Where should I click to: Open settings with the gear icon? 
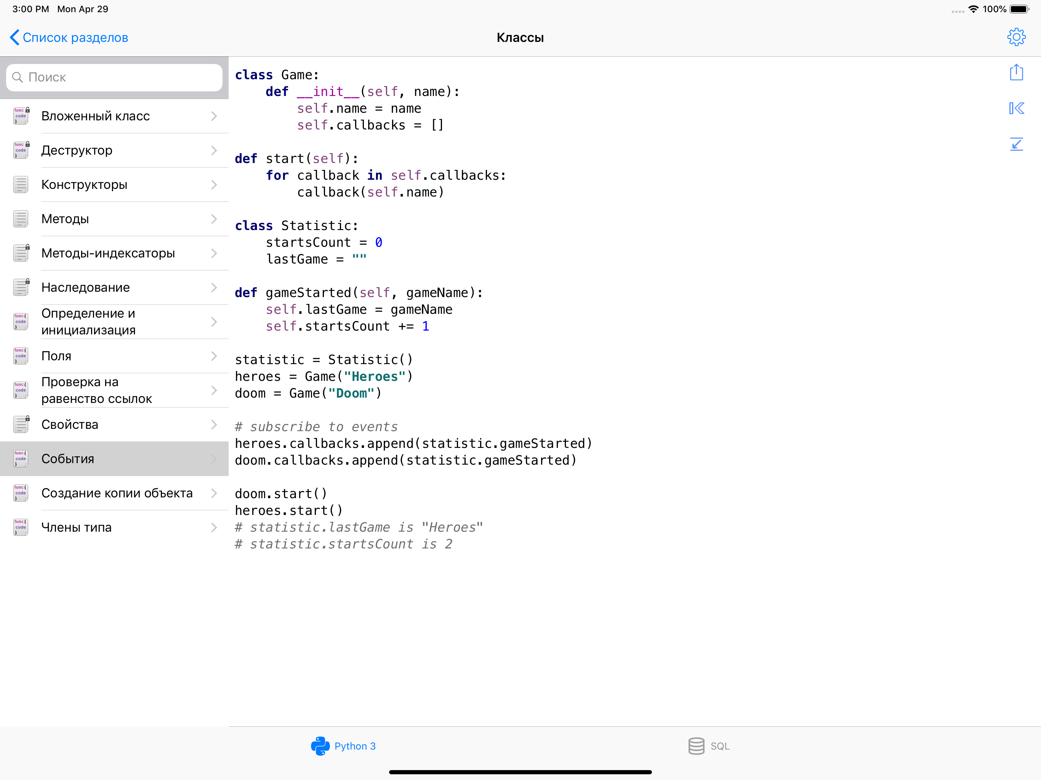click(1016, 37)
